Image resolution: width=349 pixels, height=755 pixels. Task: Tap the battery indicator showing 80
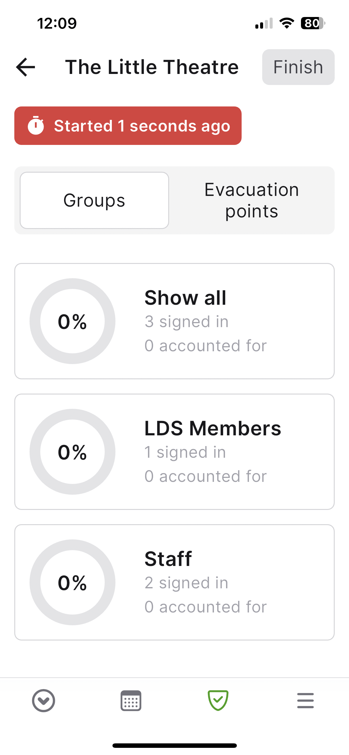pos(313,23)
